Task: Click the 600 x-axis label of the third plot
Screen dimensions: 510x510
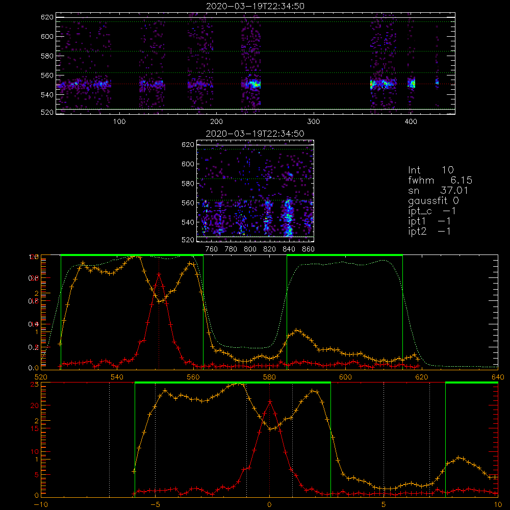Action: point(345,377)
